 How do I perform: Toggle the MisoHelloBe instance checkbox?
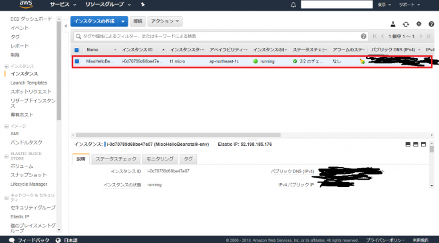click(x=77, y=61)
